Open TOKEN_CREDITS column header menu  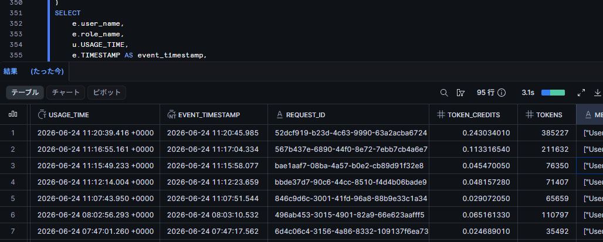473,114
